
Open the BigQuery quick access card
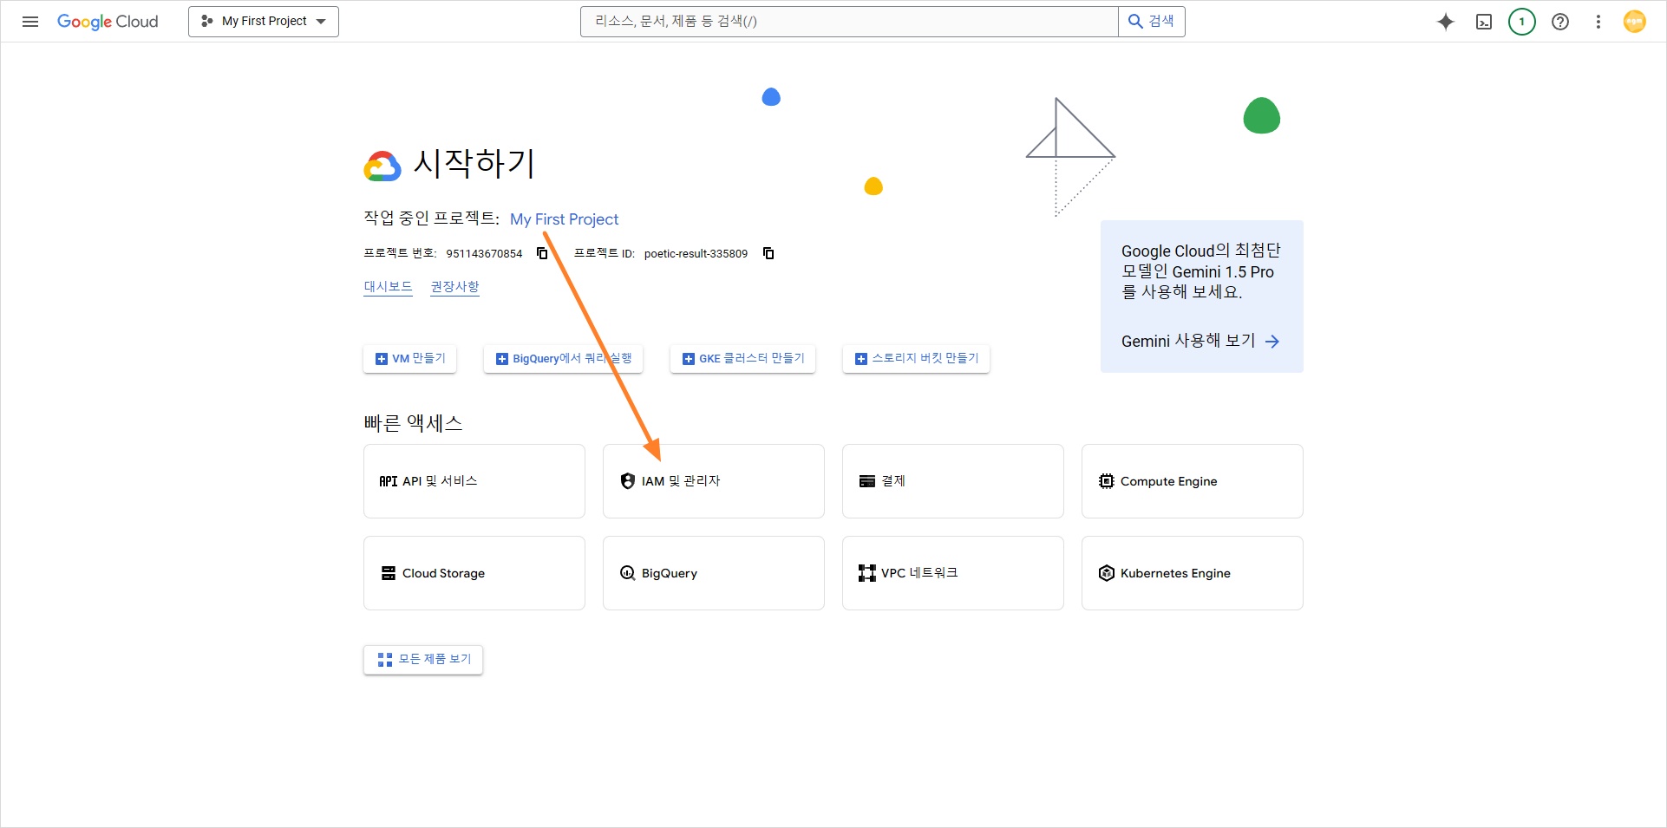[714, 573]
